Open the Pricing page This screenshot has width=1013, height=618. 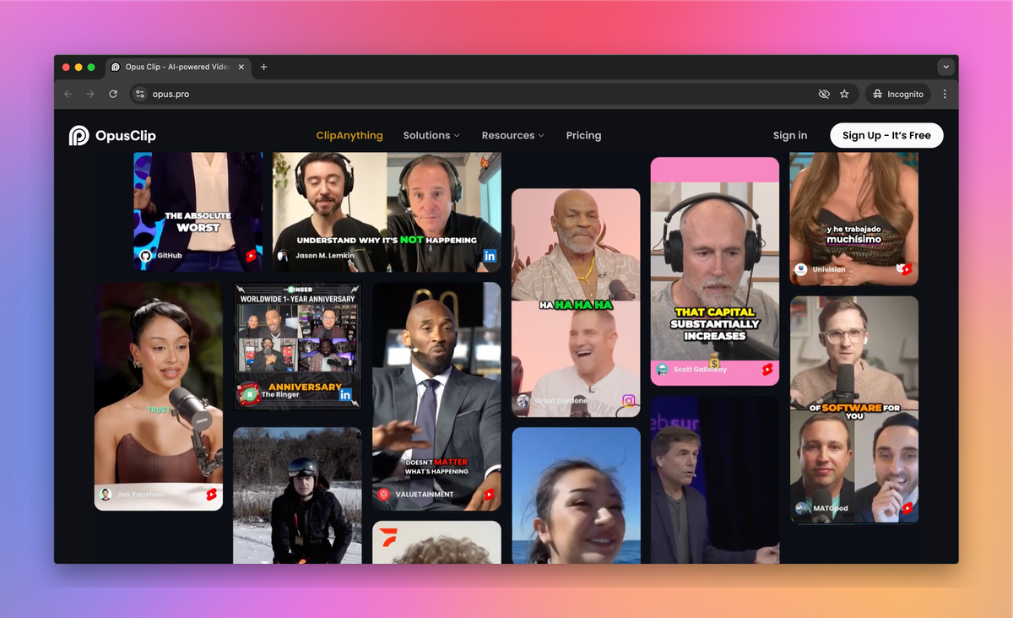pos(583,135)
